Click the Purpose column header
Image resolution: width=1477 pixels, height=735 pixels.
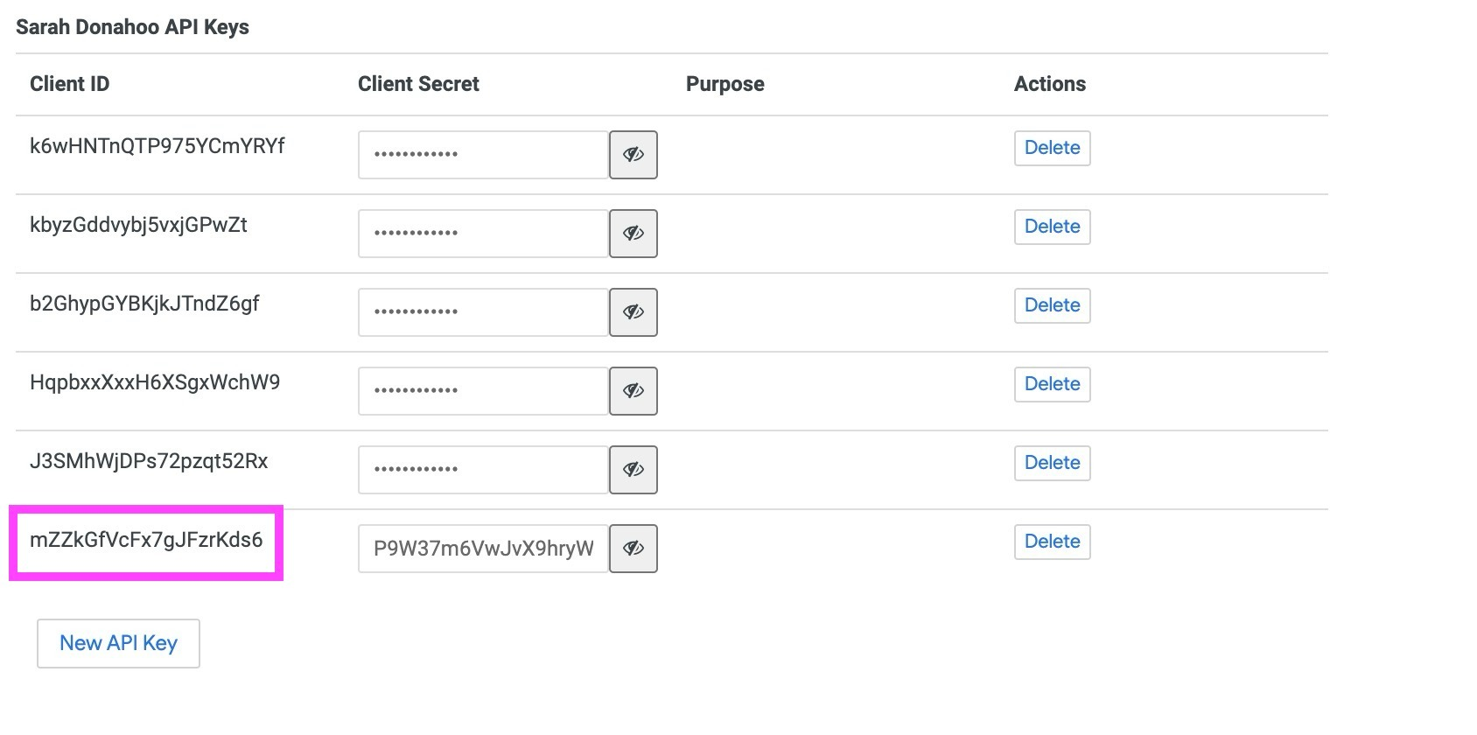[724, 84]
